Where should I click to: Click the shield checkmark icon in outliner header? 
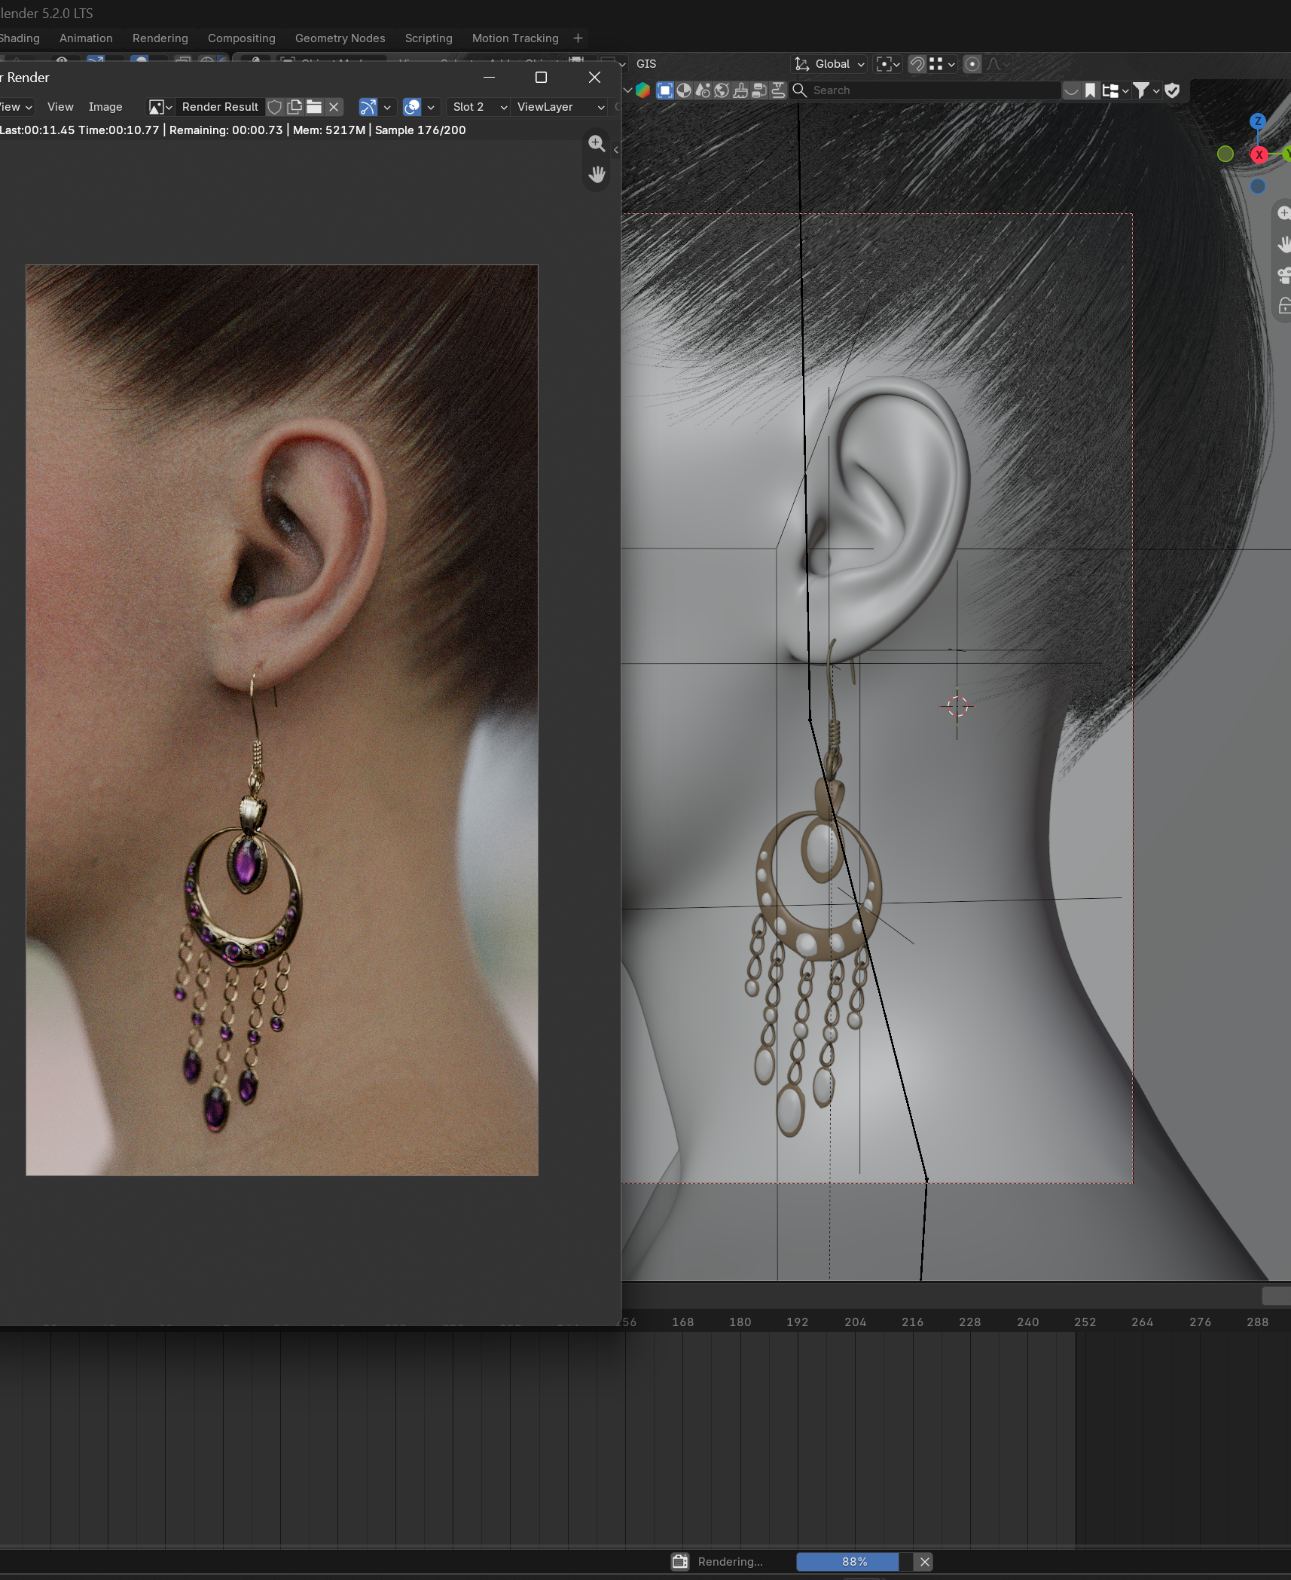click(1172, 90)
